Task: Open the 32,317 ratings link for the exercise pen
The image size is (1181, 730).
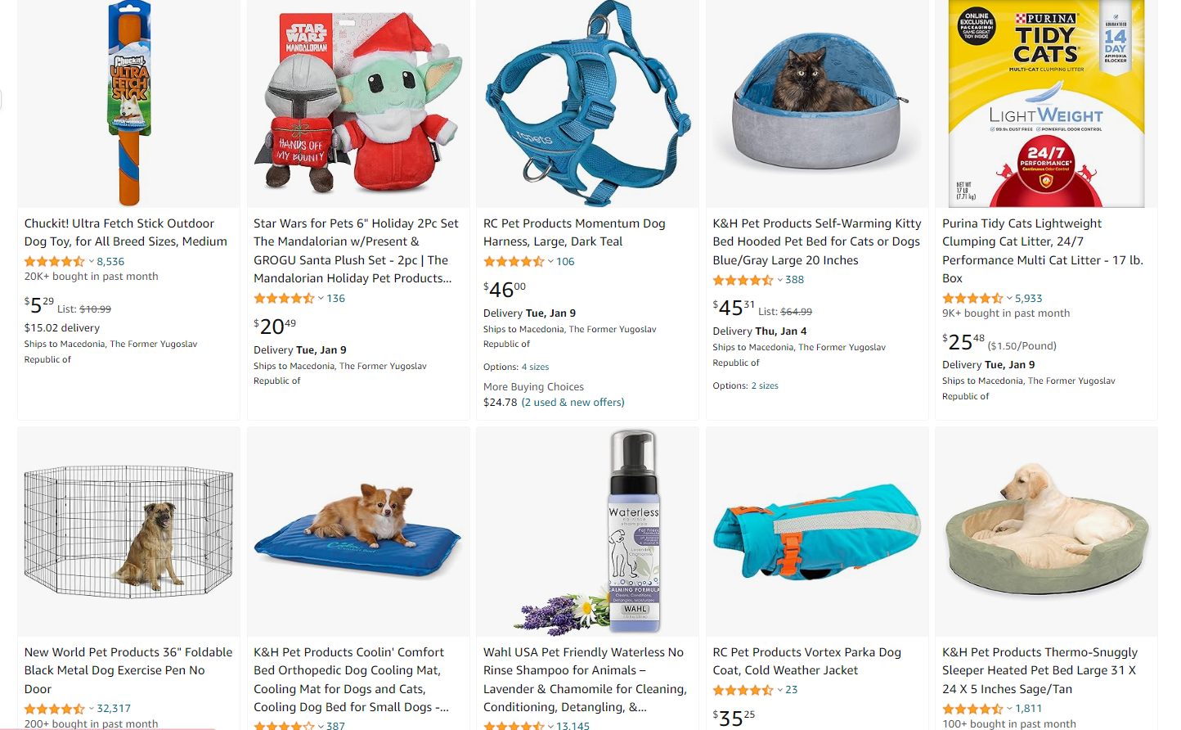Action: click(x=114, y=709)
